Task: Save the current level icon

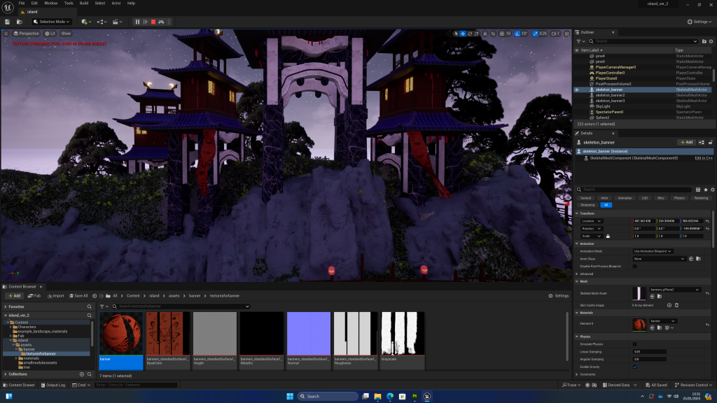Action: (x=7, y=22)
